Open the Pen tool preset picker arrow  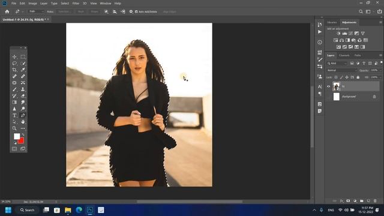point(23,11)
